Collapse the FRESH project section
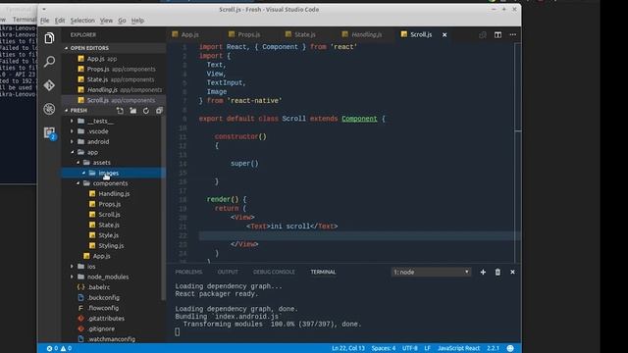628x353 pixels. coord(78,111)
